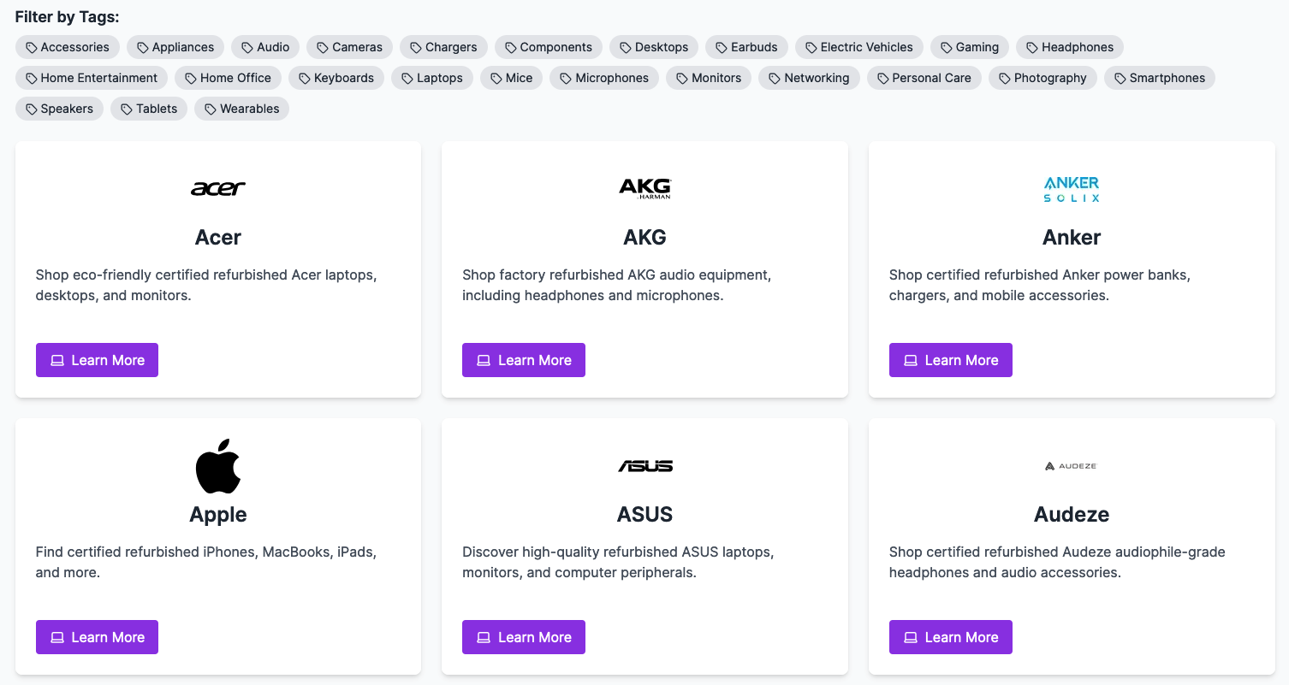Viewport: 1289px width, 685px height.
Task: Filter brands by Gaming tag
Action: coord(970,47)
